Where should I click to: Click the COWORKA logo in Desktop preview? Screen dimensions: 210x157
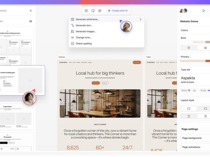coord(63,62)
